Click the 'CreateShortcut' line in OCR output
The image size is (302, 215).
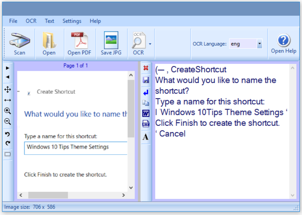[198, 70]
